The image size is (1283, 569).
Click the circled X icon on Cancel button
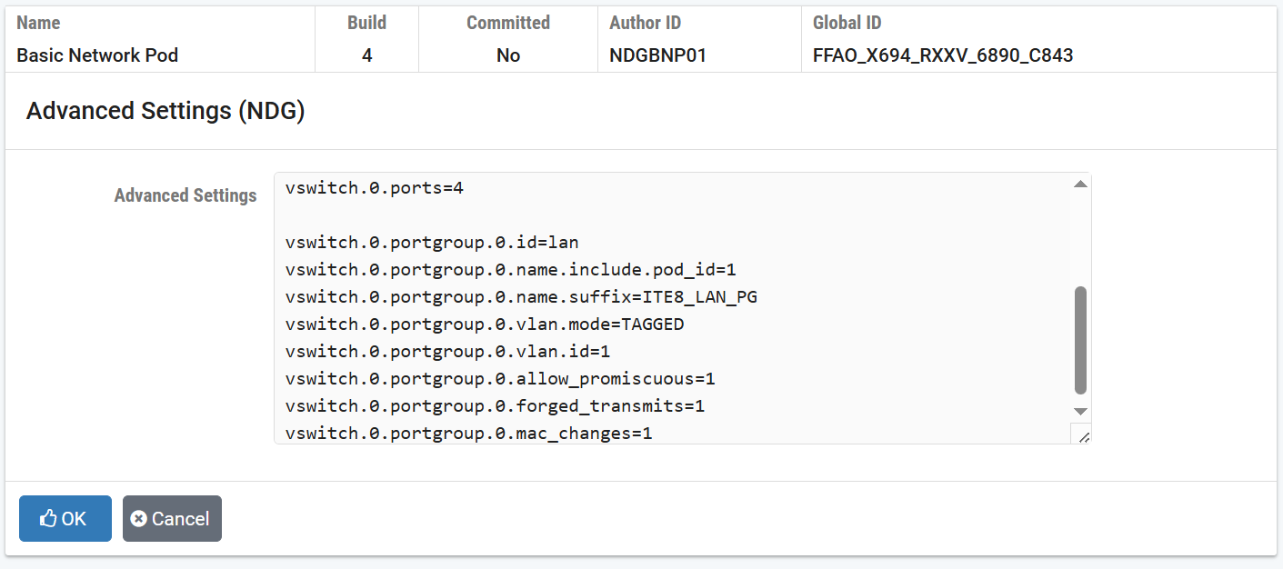pos(139,518)
